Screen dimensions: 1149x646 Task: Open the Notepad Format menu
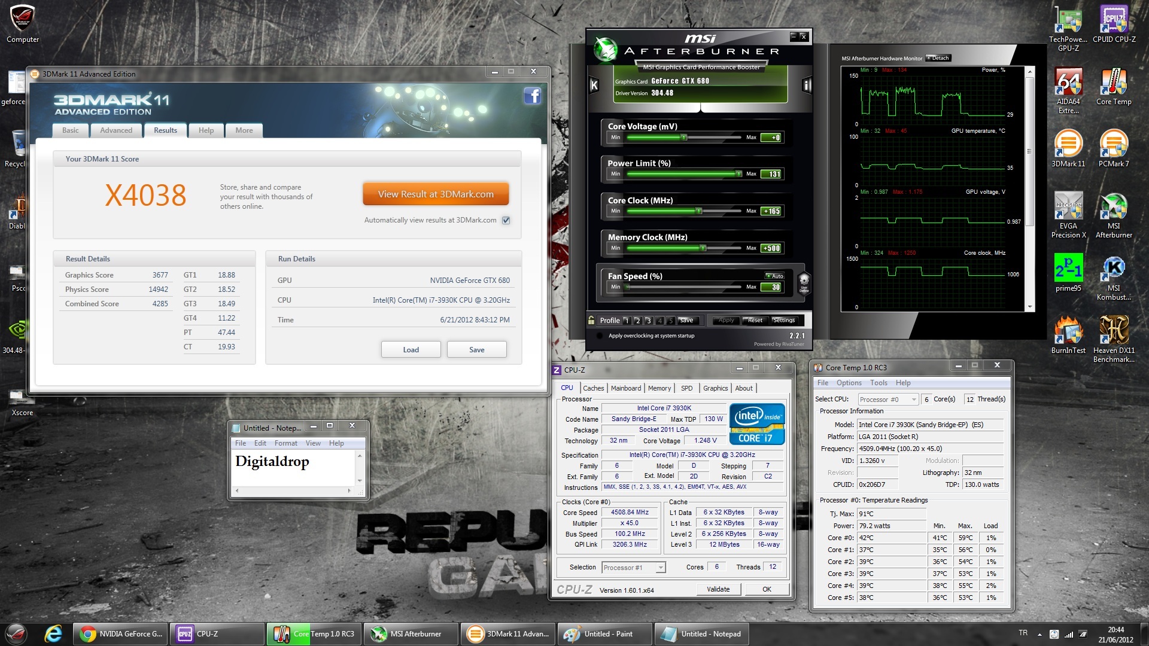(286, 443)
